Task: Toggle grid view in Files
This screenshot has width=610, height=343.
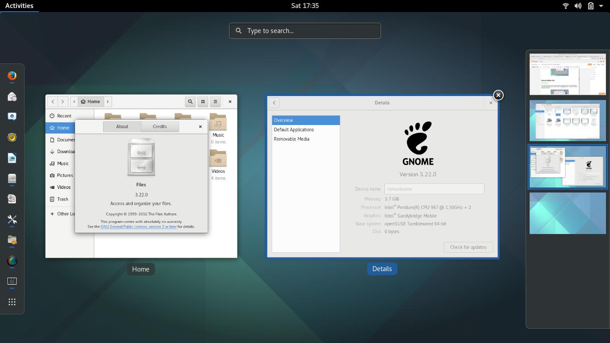Action: click(203, 101)
